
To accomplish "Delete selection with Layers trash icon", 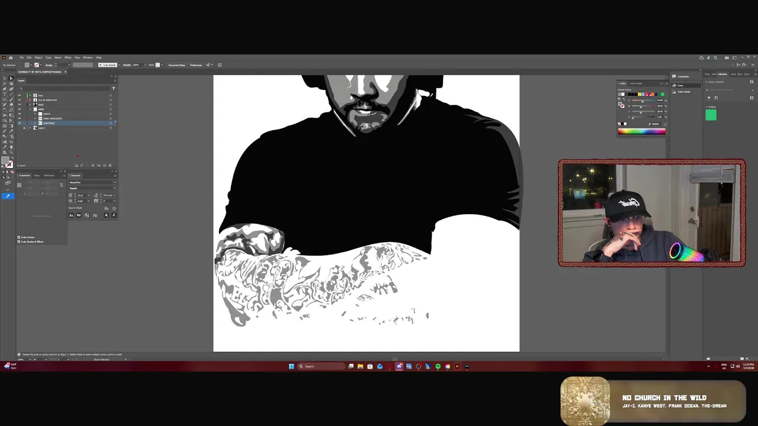I will coord(110,166).
